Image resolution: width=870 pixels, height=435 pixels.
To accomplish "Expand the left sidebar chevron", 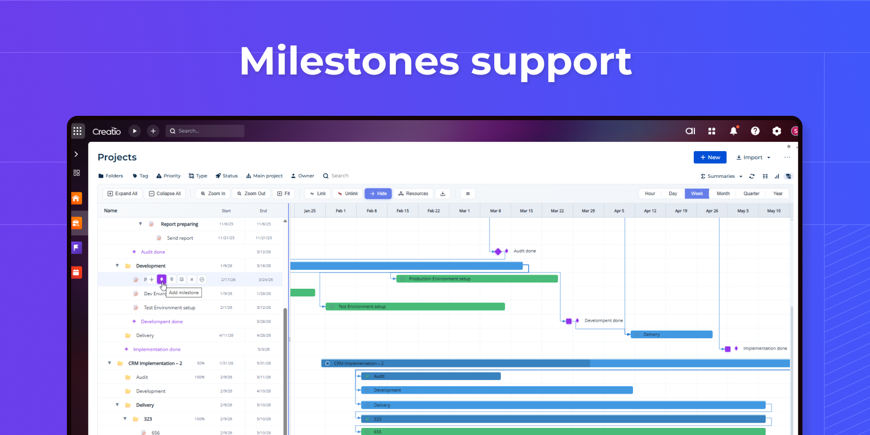I will (76, 154).
